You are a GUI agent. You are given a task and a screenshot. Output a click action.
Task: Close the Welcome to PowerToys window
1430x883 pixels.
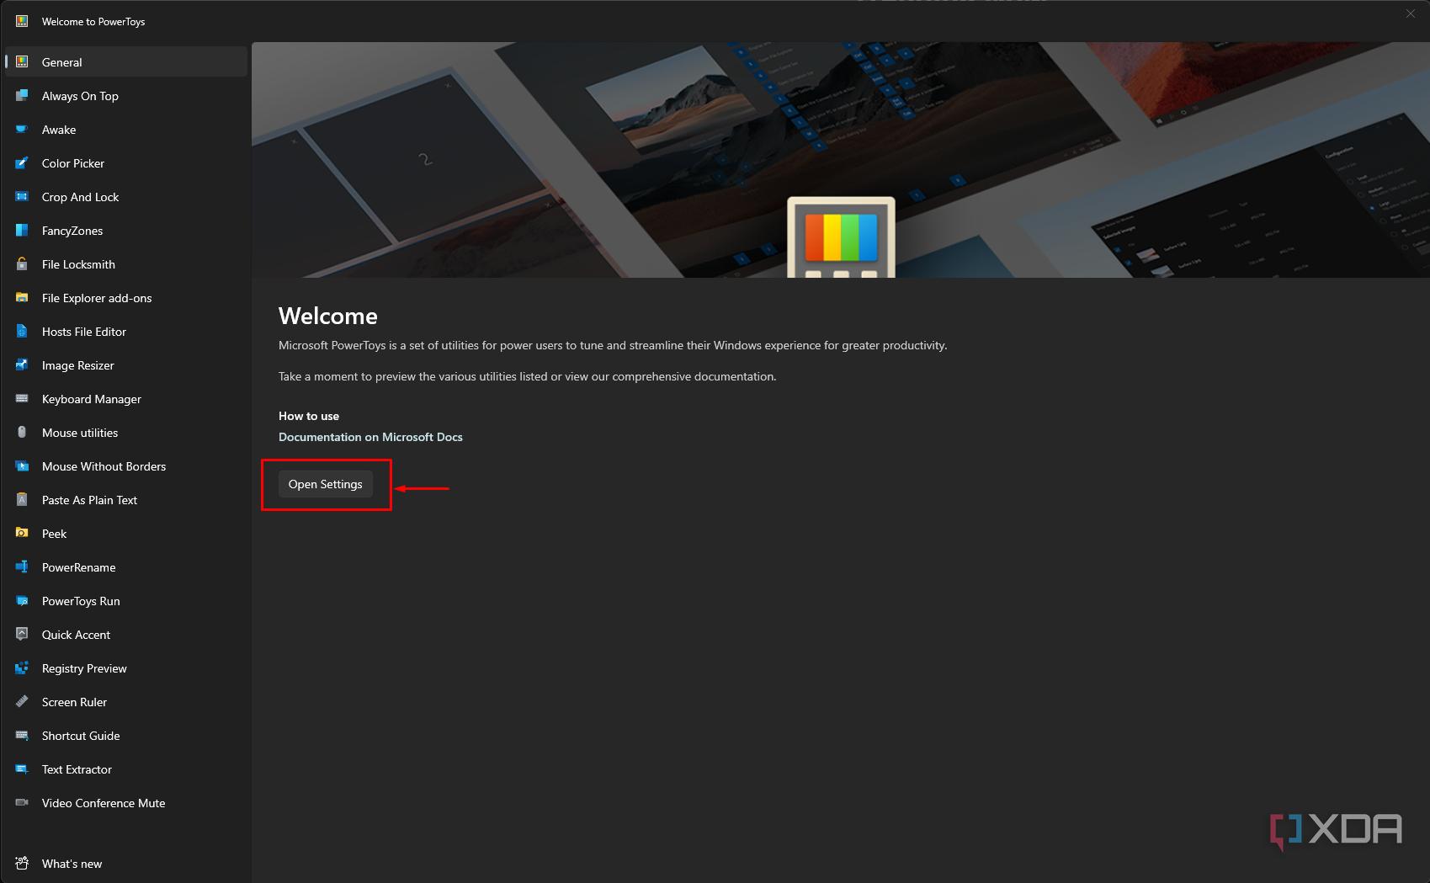click(x=1411, y=13)
